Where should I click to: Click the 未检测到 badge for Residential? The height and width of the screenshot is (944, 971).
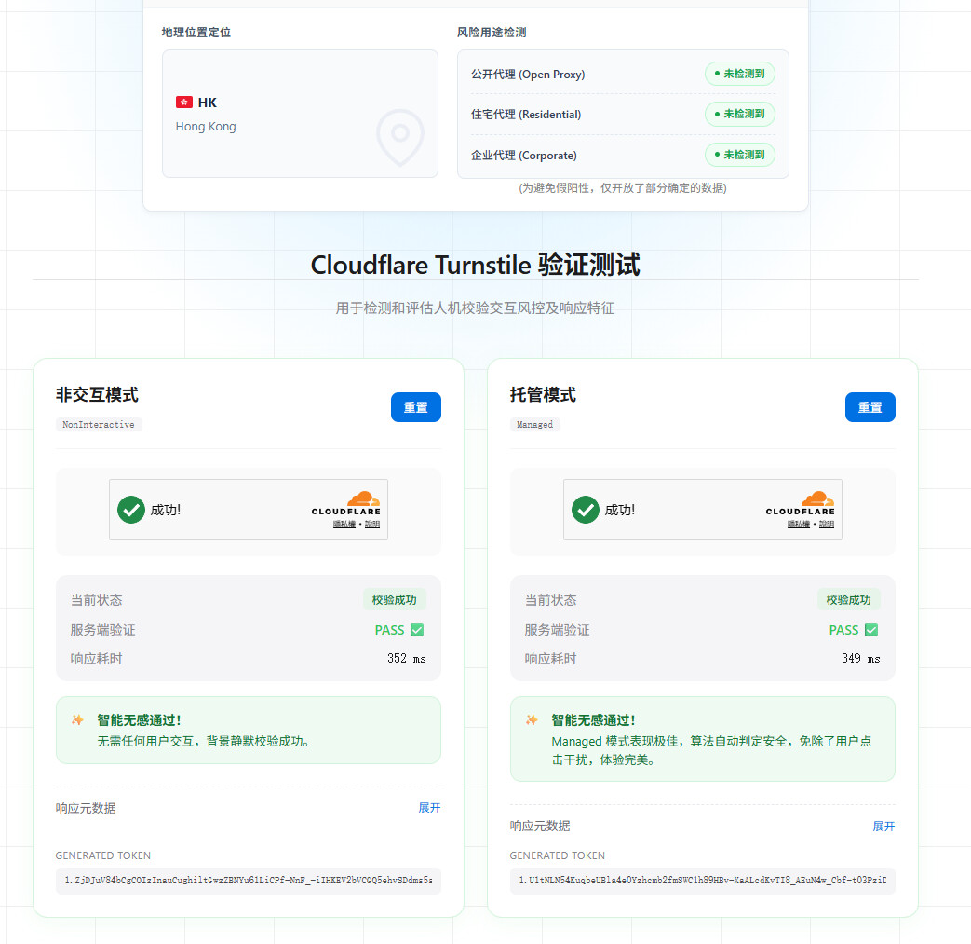point(740,114)
